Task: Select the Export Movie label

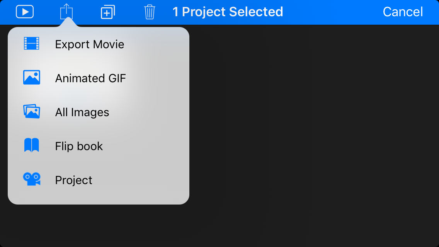Action: tap(90, 44)
